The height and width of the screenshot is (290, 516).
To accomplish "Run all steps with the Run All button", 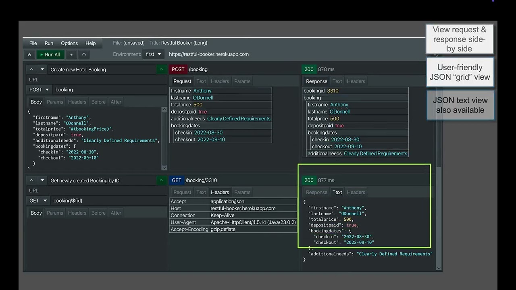I will point(50,55).
